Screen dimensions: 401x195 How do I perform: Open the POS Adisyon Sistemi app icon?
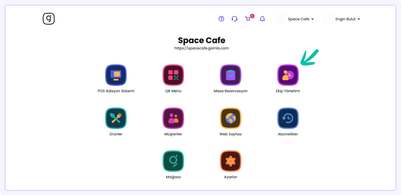click(x=116, y=75)
